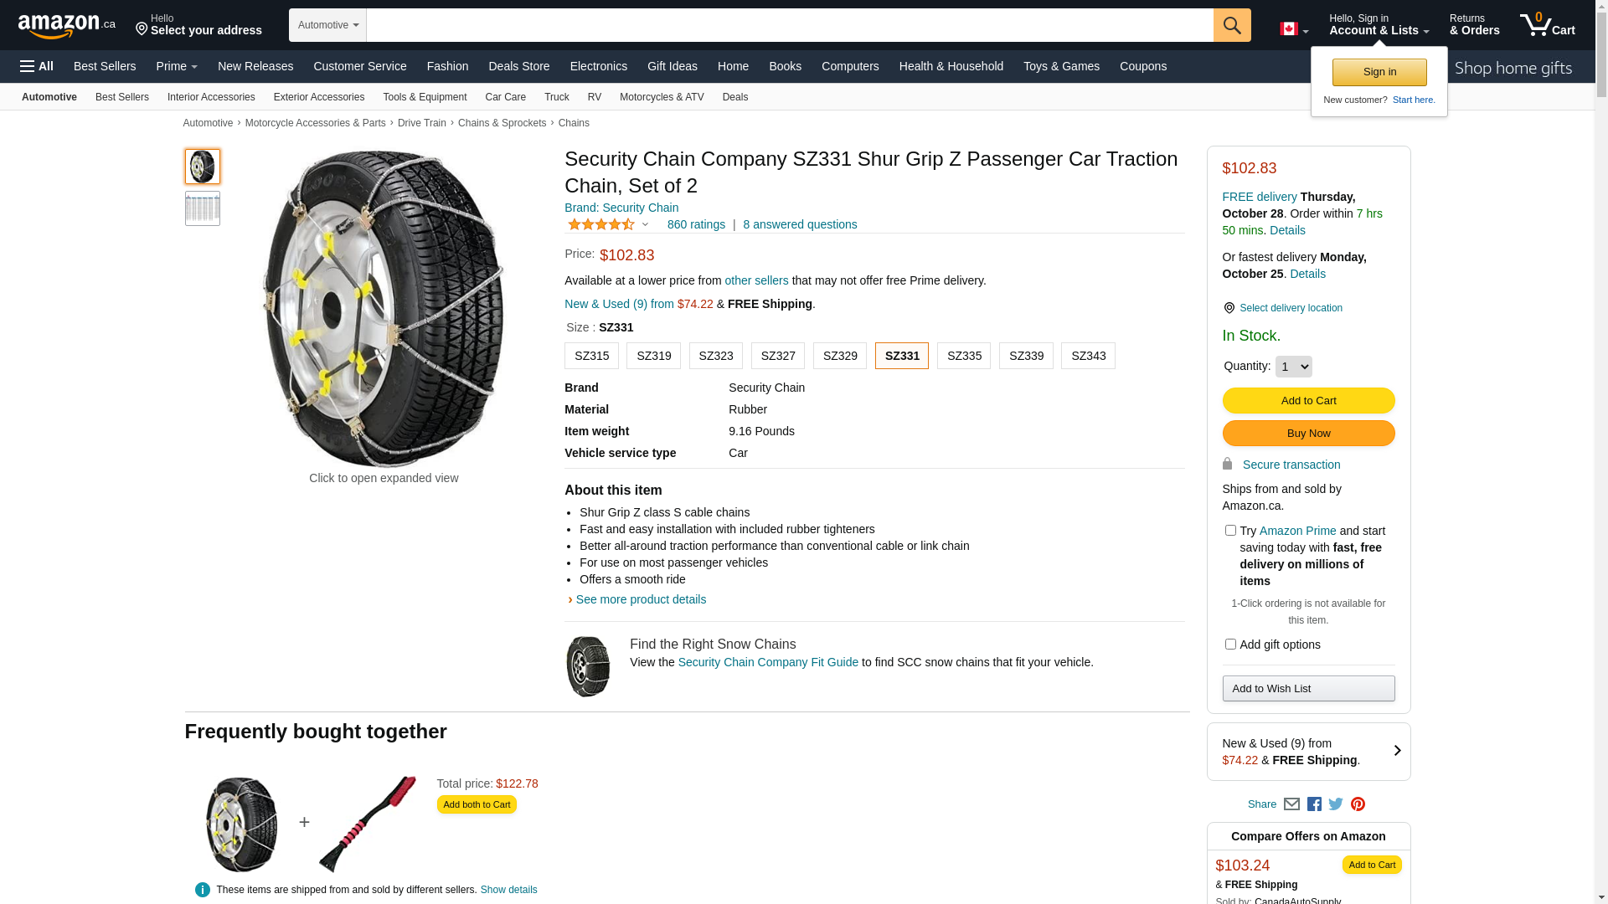Expand the Automotive search category dropdown
The width and height of the screenshot is (1608, 904).
327,25
